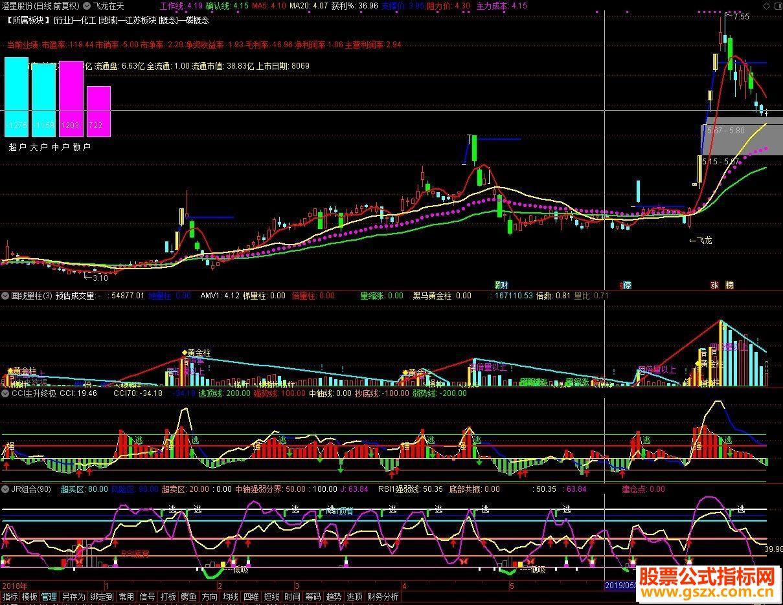Switch to the 时间 tab
The height and width of the screenshot is (605, 783).
[x=292, y=597]
